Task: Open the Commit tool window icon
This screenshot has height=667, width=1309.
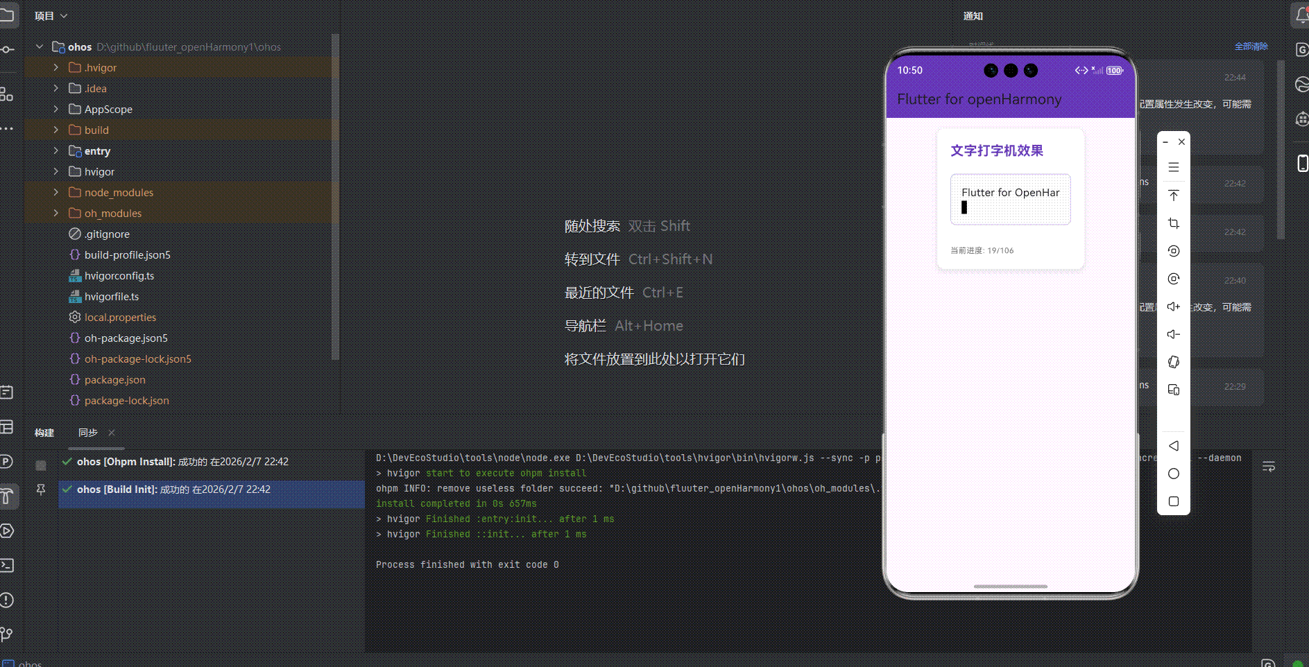Action: tap(6, 49)
